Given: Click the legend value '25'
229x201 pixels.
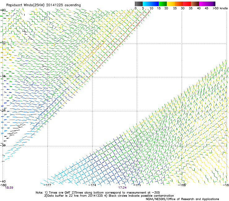Looking at the screenshot, I should pyautogui.click(x=175, y=8).
